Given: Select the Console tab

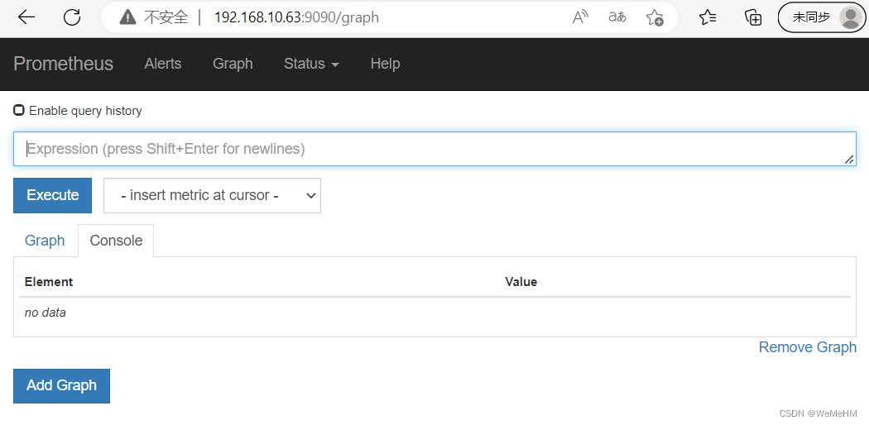Looking at the screenshot, I should pos(116,241).
